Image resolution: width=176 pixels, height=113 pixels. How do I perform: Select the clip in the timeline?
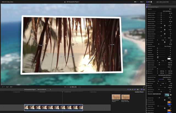coord(53,107)
